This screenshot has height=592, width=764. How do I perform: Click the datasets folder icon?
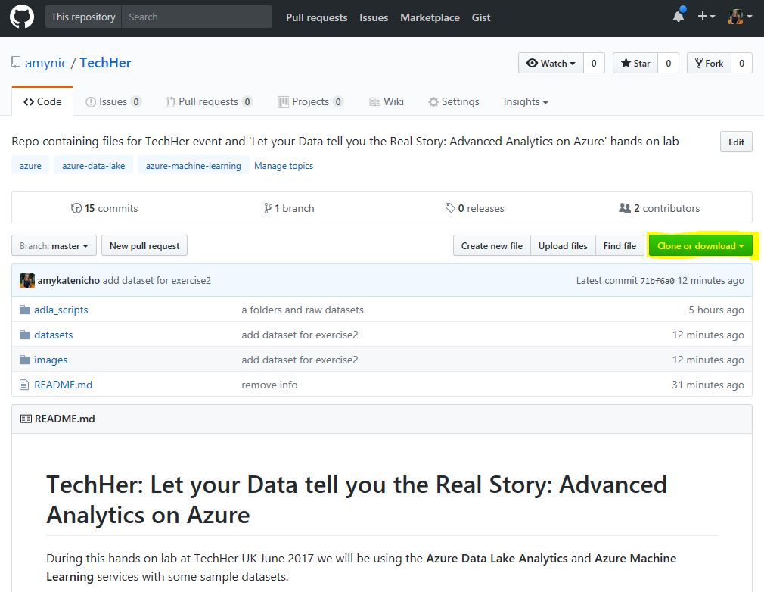[25, 335]
